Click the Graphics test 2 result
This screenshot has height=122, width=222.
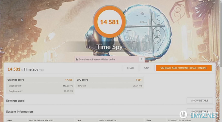coord(40,91)
